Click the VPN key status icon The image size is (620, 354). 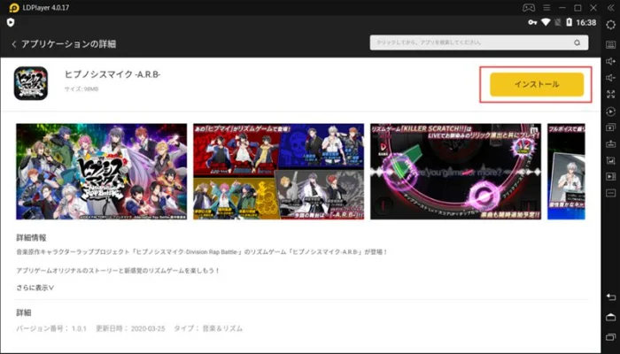click(x=532, y=22)
